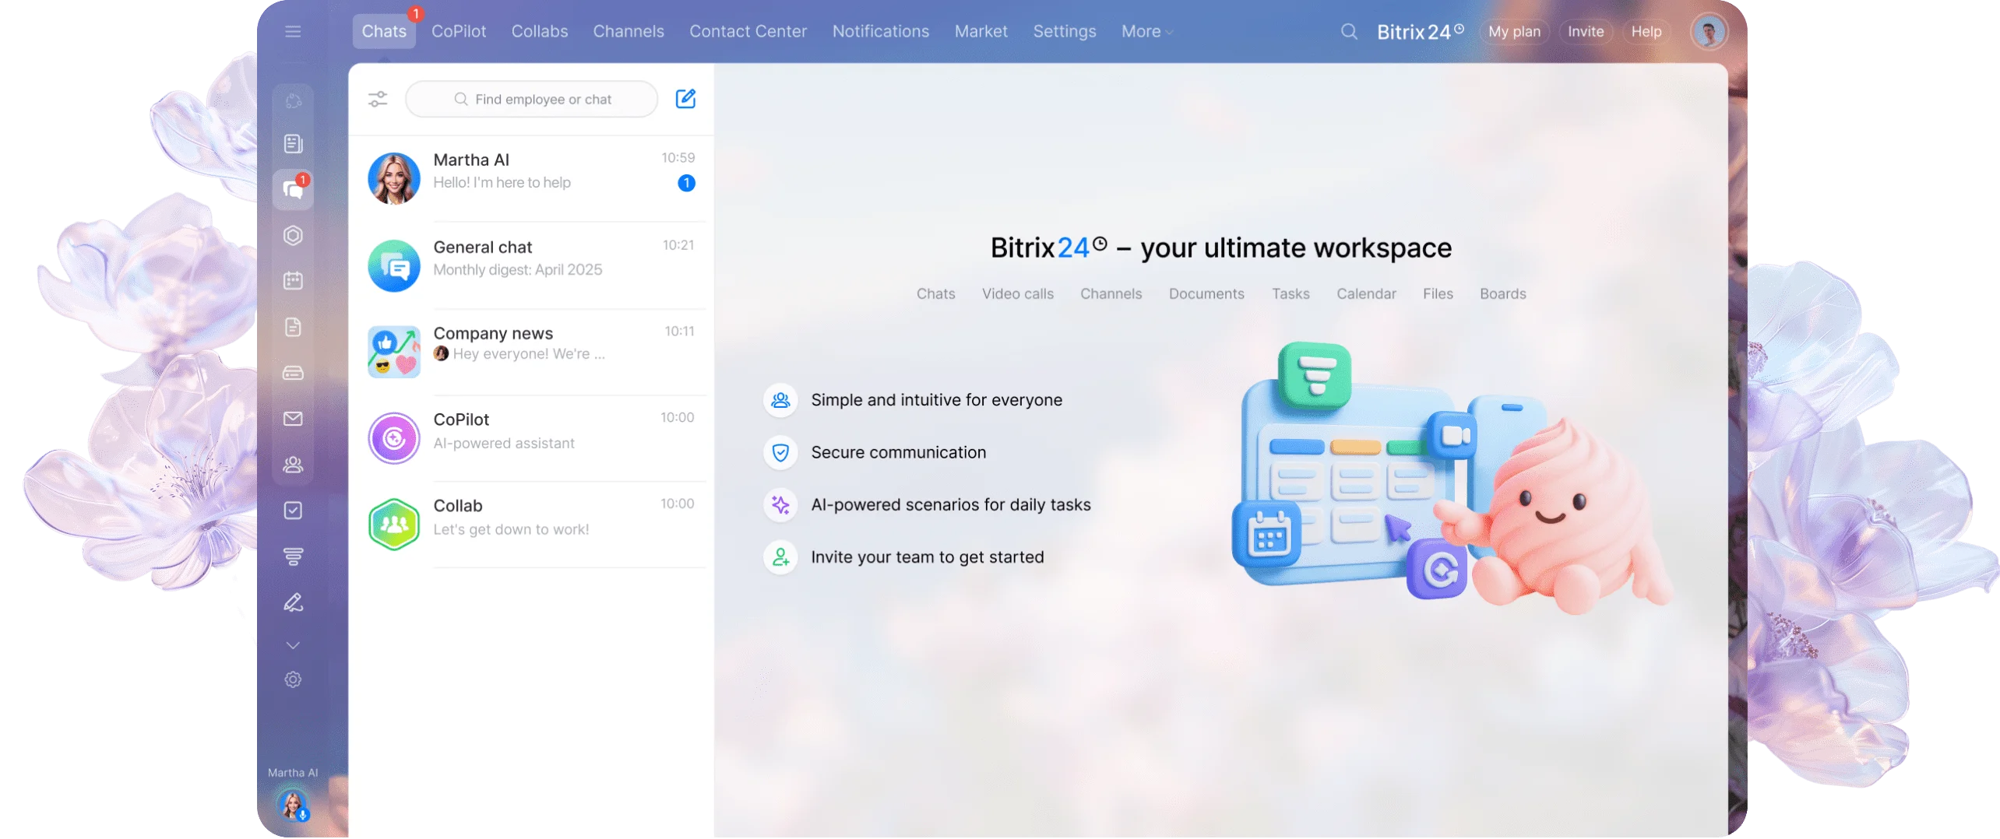This screenshot has height=839, width=2000.
Task: Open sidebar settings gear icon
Action: pyautogui.click(x=293, y=679)
